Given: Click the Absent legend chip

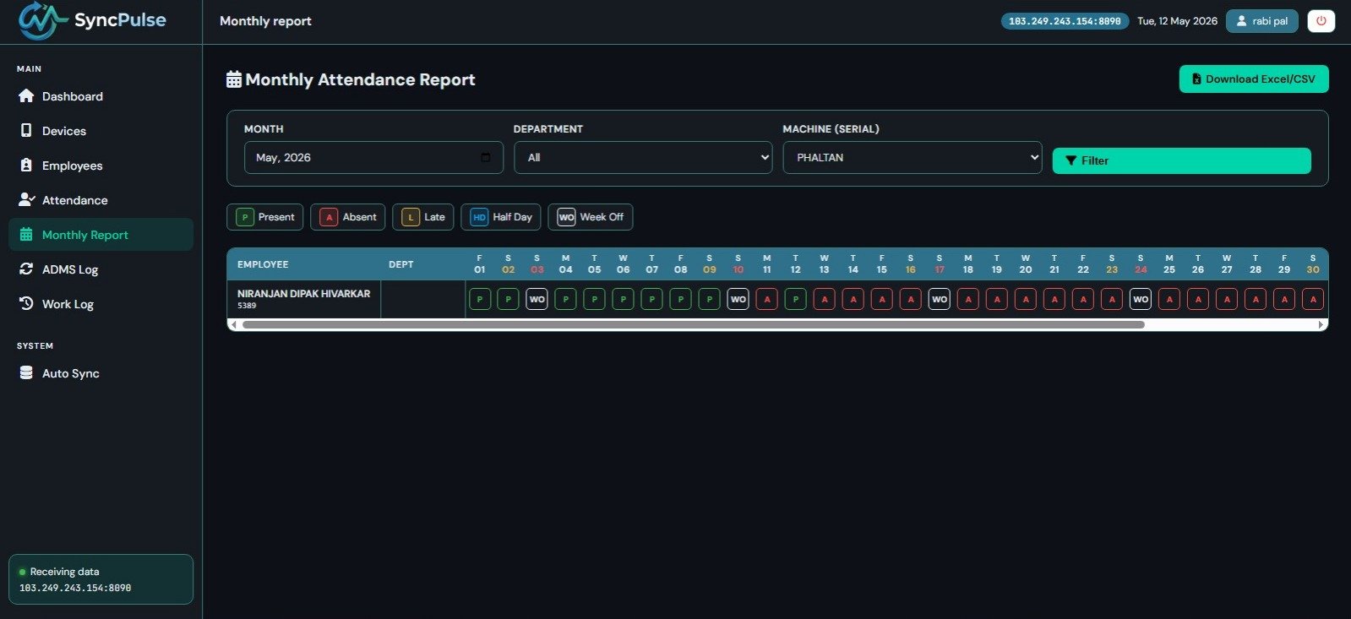Looking at the screenshot, I should 347,217.
